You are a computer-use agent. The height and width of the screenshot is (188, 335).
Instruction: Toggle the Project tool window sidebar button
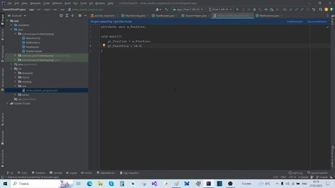click(3, 20)
